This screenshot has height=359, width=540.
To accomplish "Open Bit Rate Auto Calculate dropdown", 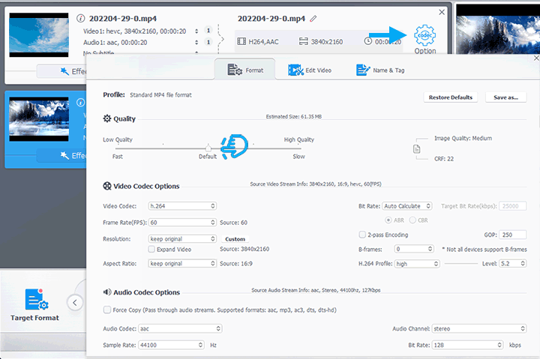I will click(407, 206).
